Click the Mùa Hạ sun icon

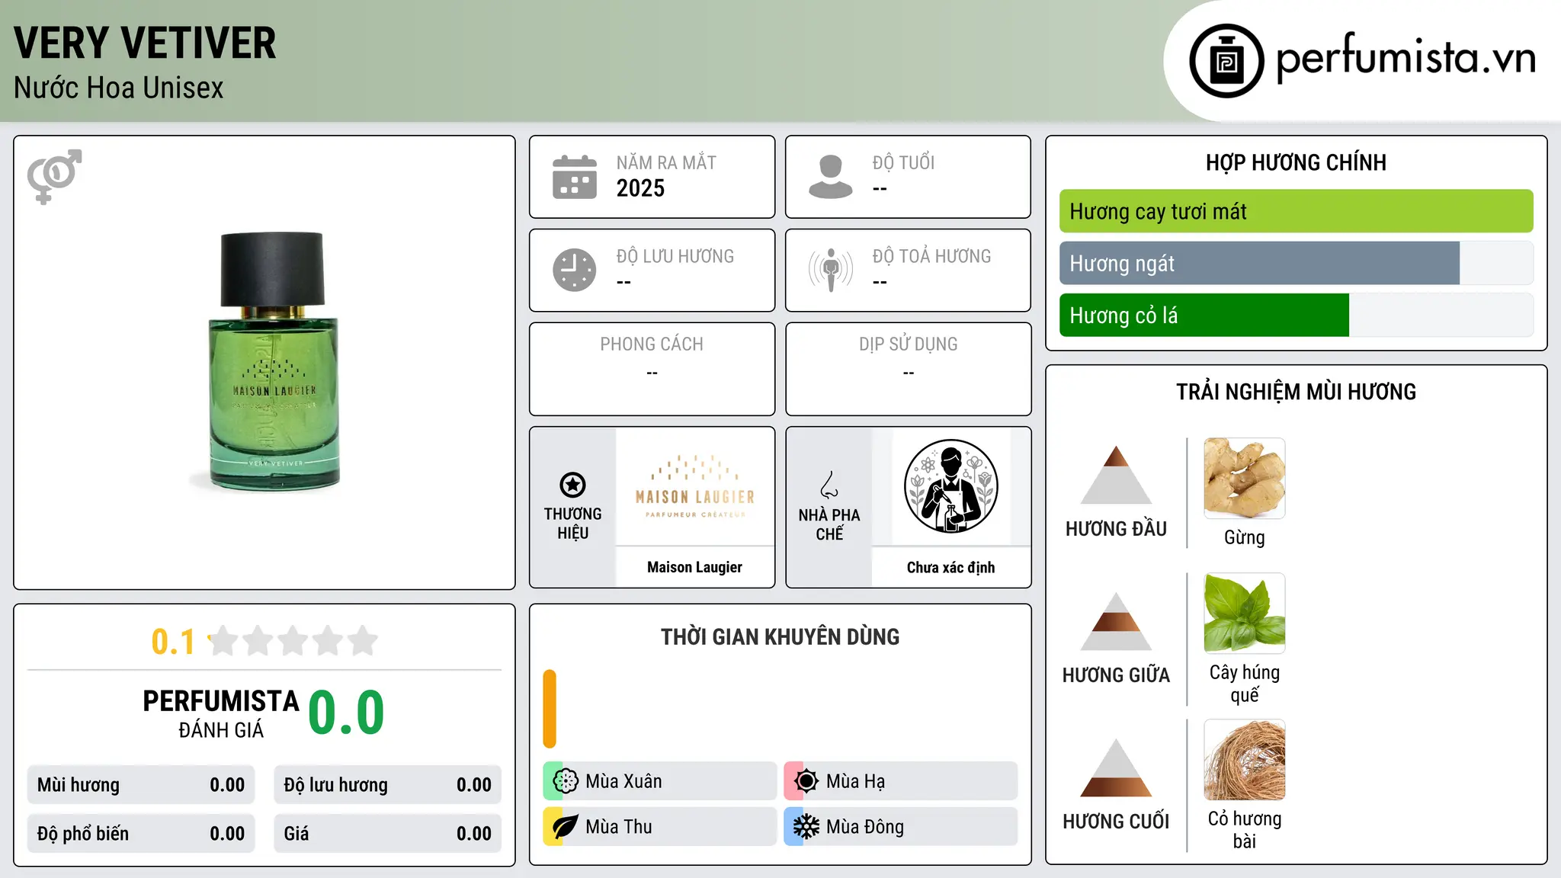coord(806,781)
